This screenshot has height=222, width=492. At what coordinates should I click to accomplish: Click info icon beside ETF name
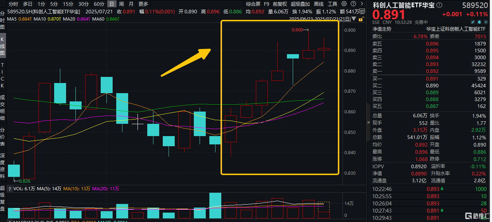[439, 5]
